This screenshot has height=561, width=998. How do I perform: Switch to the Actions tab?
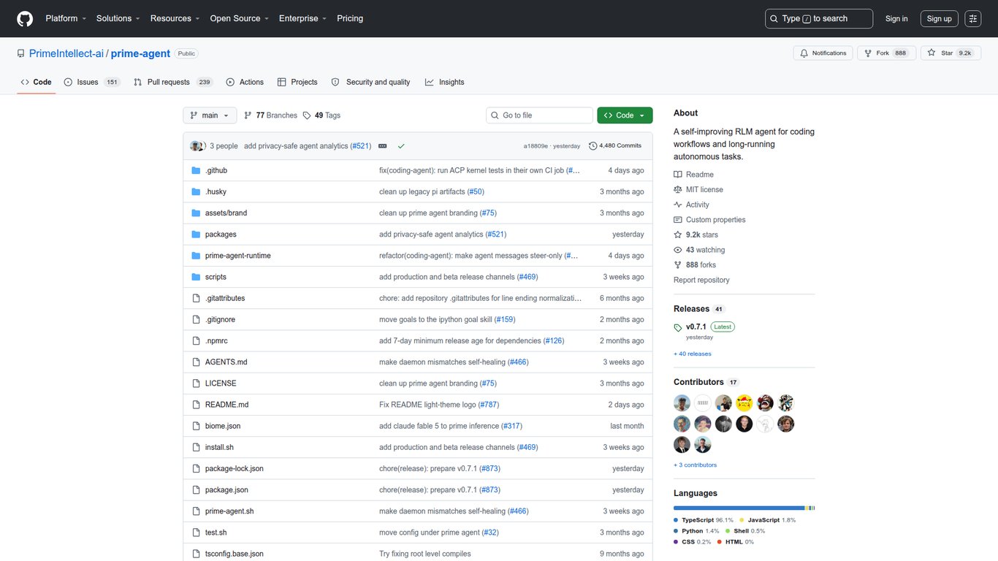(x=245, y=83)
